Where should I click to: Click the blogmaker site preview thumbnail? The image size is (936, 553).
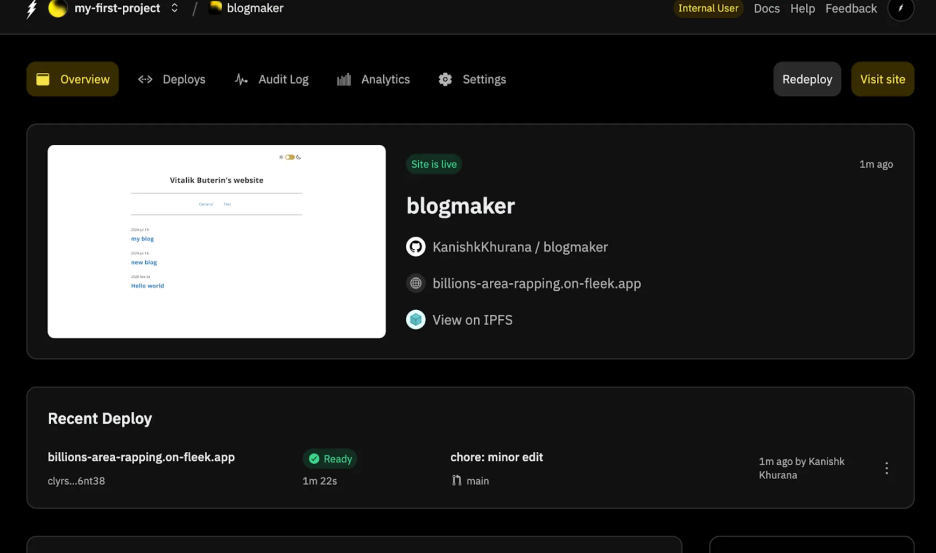(x=216, y=241)
